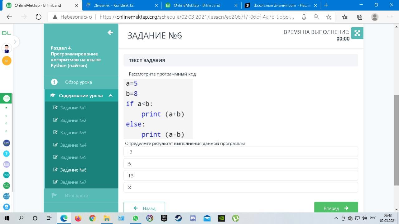Open the Smart Nation icon in rail
The image size is (399, 224).
[6, 143]
